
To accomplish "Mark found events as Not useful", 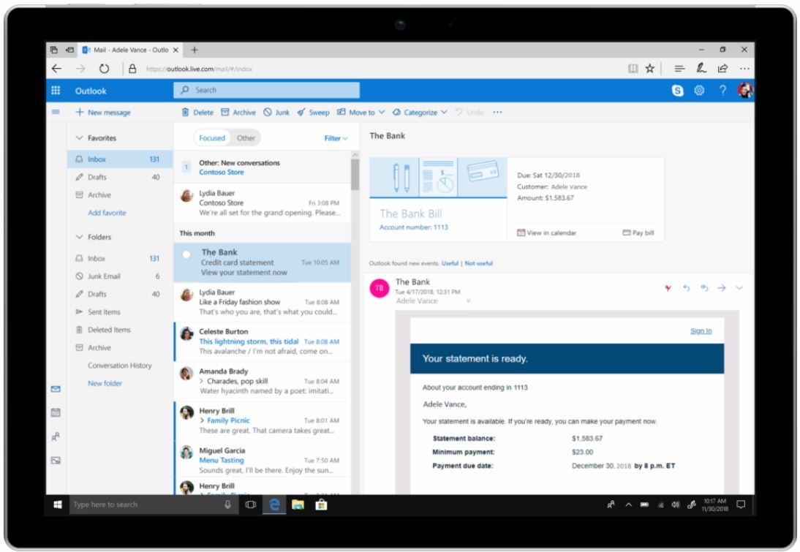I will (478, 263).
